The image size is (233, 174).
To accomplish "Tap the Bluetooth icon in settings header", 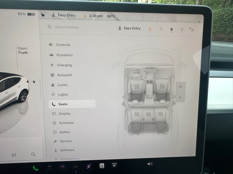I will click(x=182, y=29).
